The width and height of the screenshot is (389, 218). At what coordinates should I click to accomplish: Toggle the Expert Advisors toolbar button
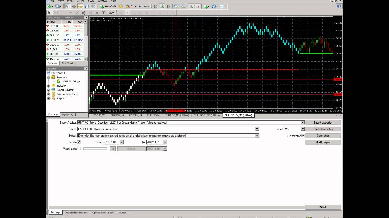(137, 6)
